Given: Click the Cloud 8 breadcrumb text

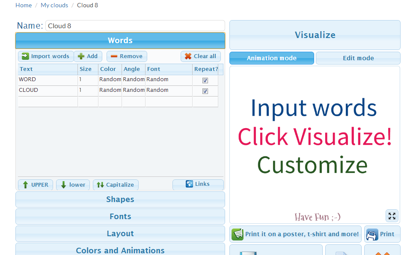Looking at the screenshot, I should [x=87, y=5].
